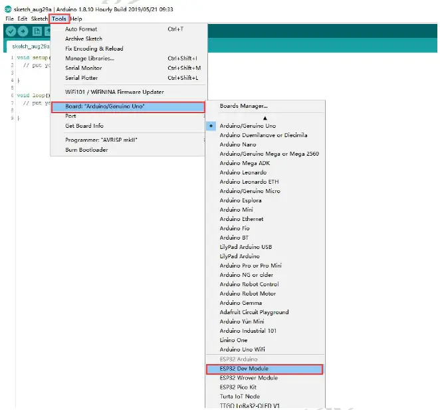The image size is (440, 410).
Task: Choose Arduino NG or older
Action: (x=265, y=275)
